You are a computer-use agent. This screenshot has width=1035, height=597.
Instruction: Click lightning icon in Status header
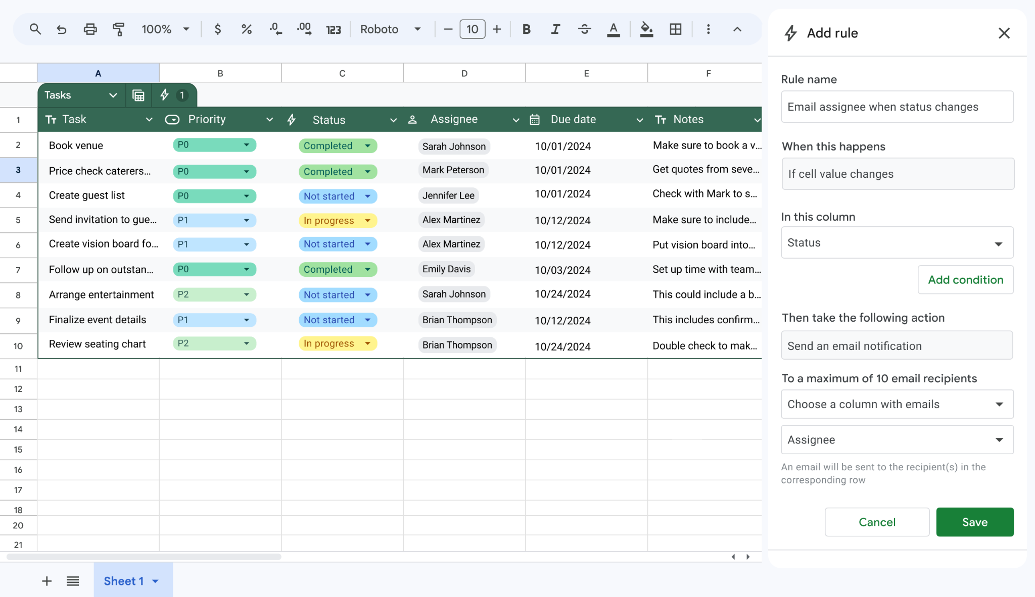292,120
